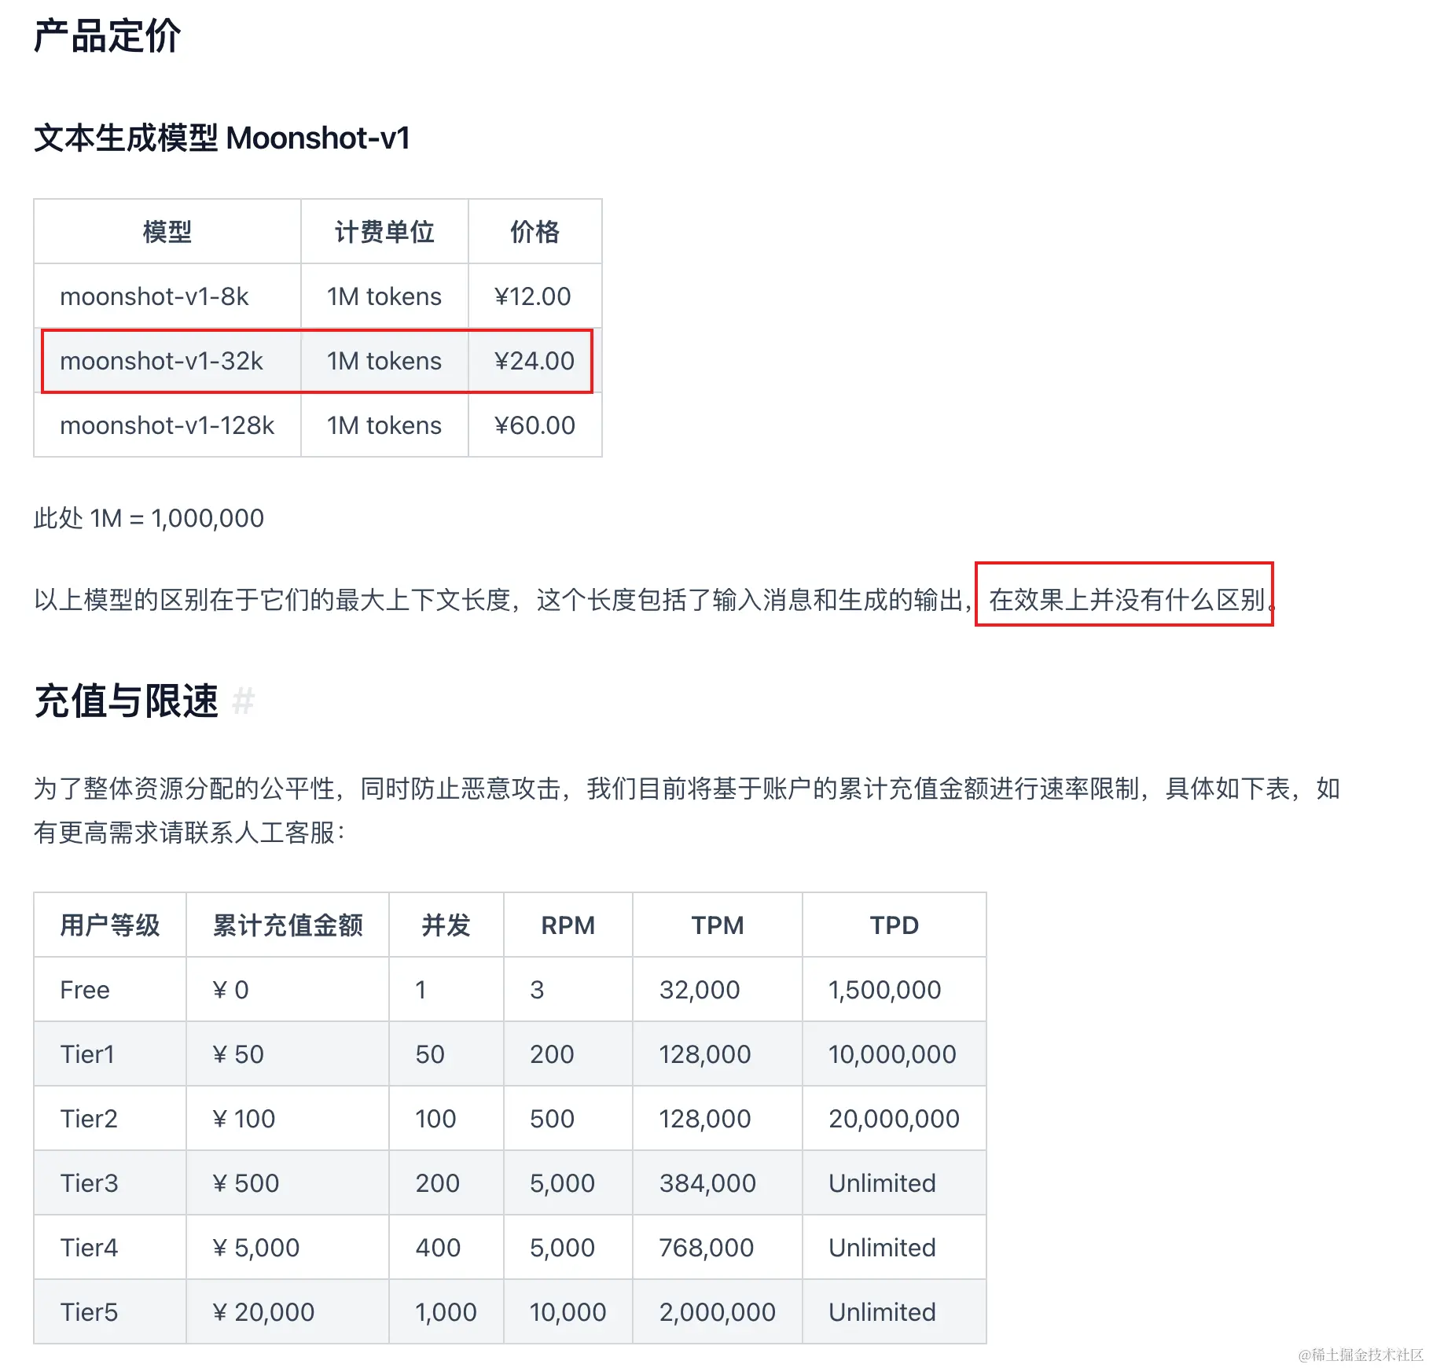Click the RPM column header
1429x1368 pixels.
pyautogui.click(x=568, y=925)
